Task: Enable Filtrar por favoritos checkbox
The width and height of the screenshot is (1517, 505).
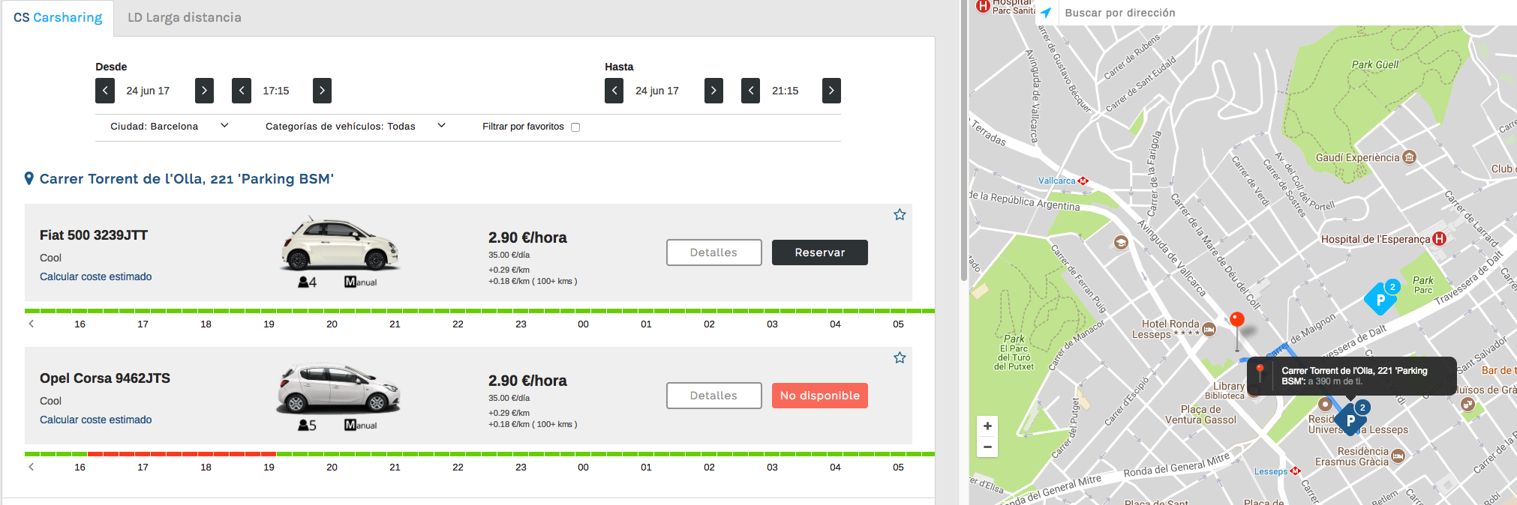Action: click(575, 127)
